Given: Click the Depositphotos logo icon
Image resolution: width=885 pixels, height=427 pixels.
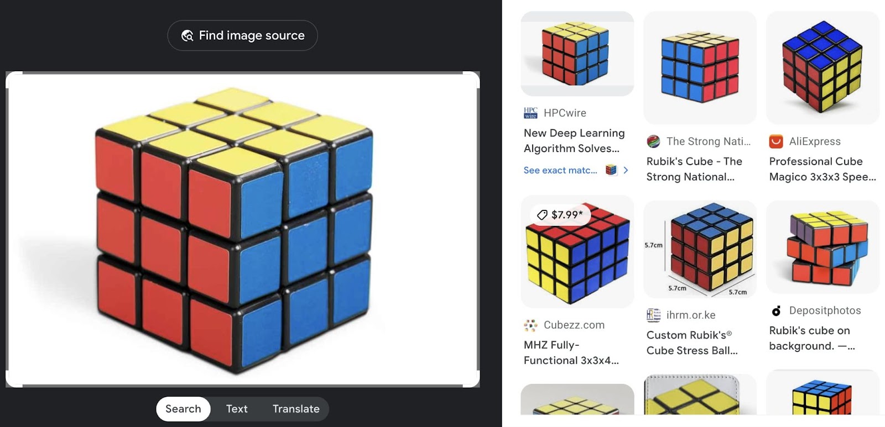Looking at the screenshot, I should pyautogui.click(x=775, y=310).
